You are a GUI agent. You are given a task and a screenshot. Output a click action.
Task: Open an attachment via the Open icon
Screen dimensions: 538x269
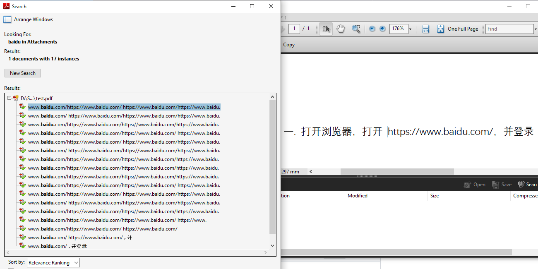click(475, 184)
